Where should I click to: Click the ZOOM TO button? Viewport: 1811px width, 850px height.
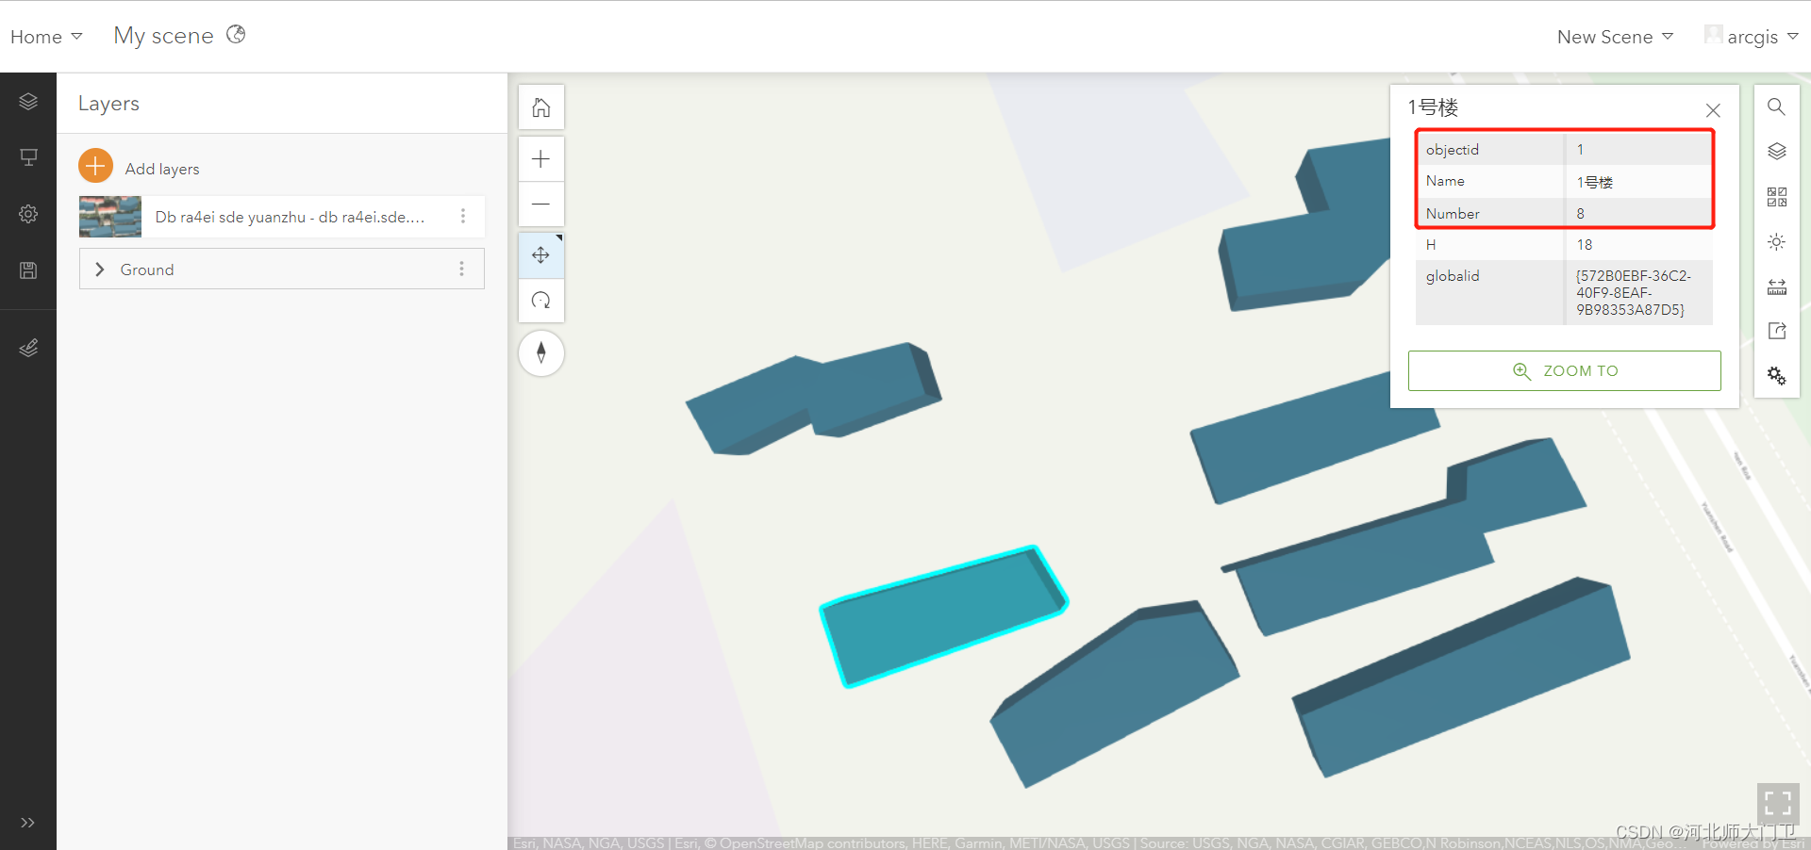click(1565, 371)
